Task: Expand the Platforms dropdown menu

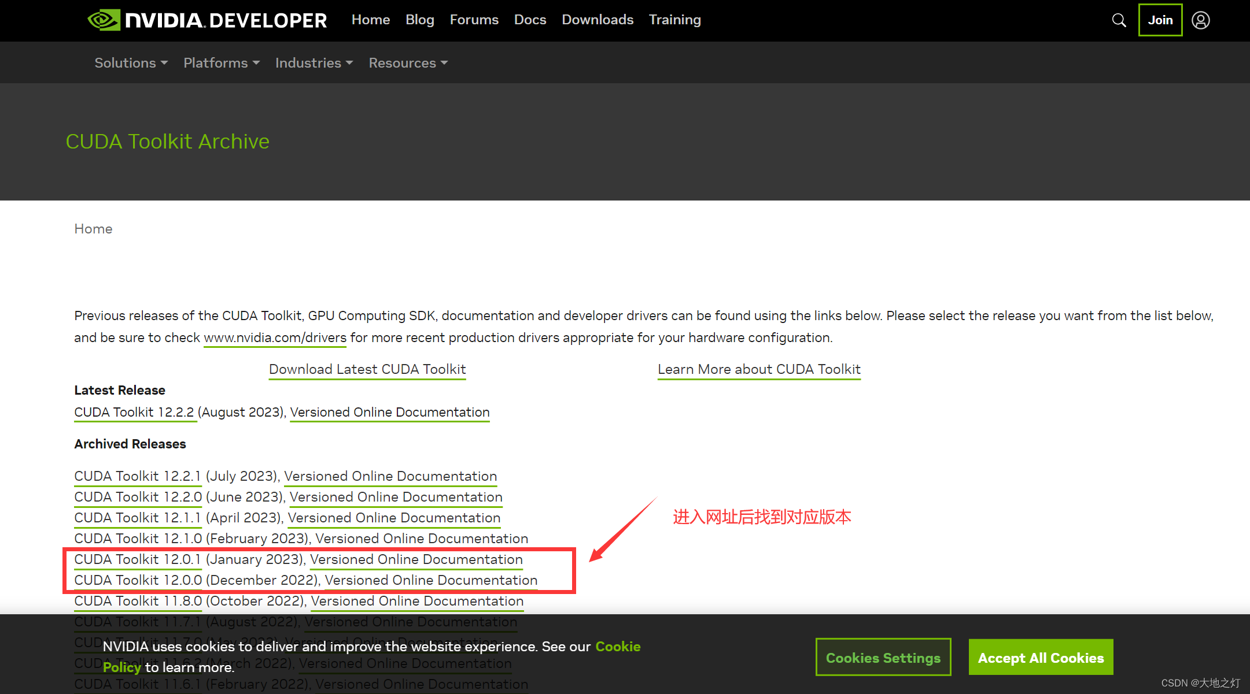Action: pos(221,63)
